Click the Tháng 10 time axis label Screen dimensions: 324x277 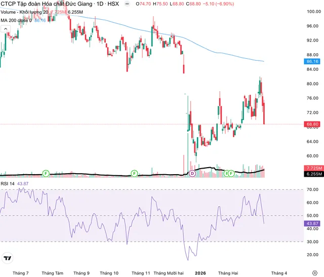coord(109,273)
